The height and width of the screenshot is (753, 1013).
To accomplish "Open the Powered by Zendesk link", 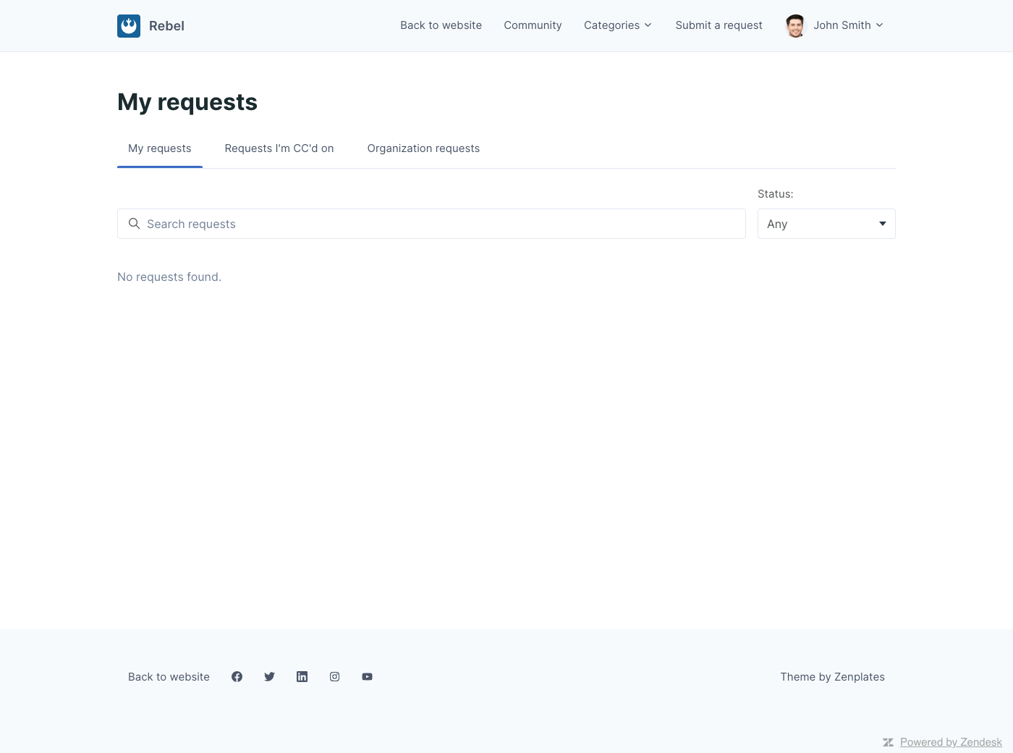I will (950, 742).
